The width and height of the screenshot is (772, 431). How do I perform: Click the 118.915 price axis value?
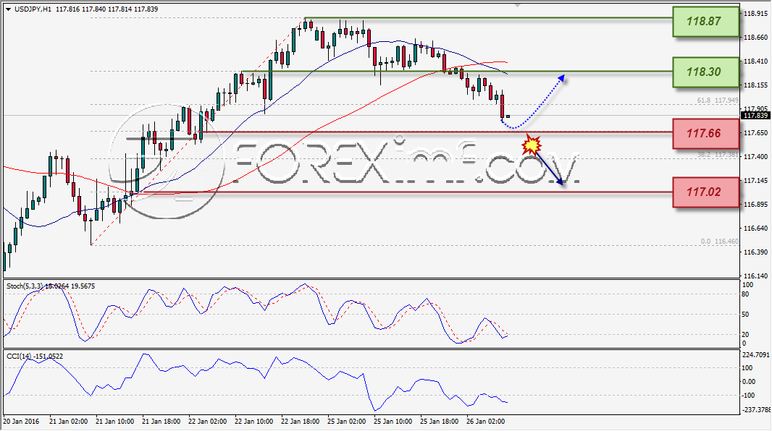756,14
